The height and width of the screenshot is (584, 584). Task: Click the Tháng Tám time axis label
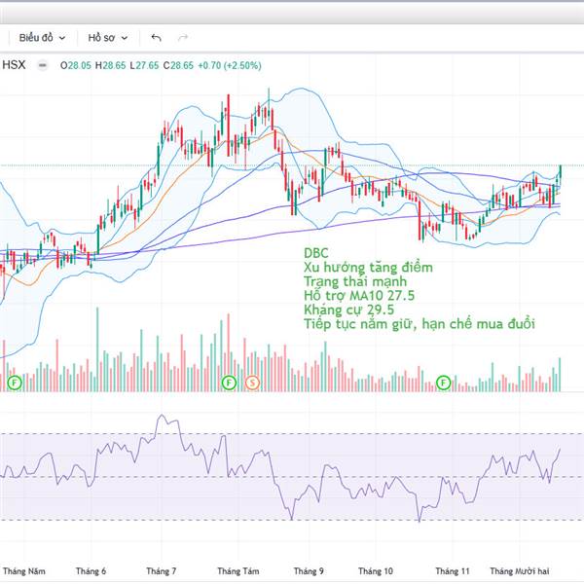click(238, 571)
